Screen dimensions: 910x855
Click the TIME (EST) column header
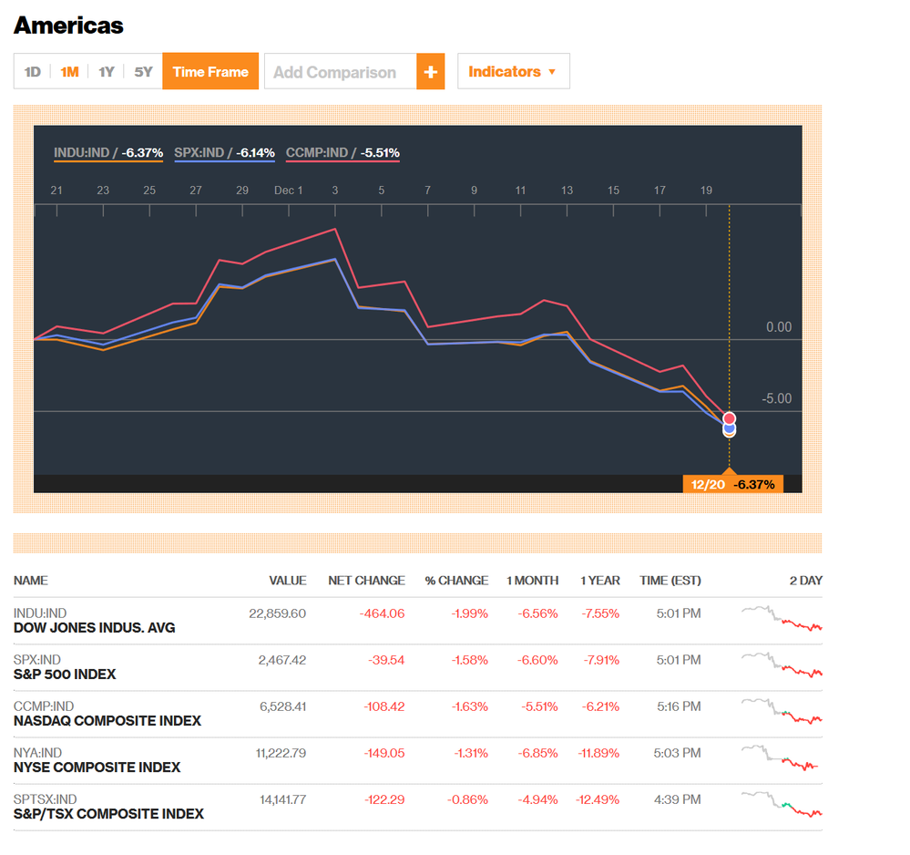[670, 581]
